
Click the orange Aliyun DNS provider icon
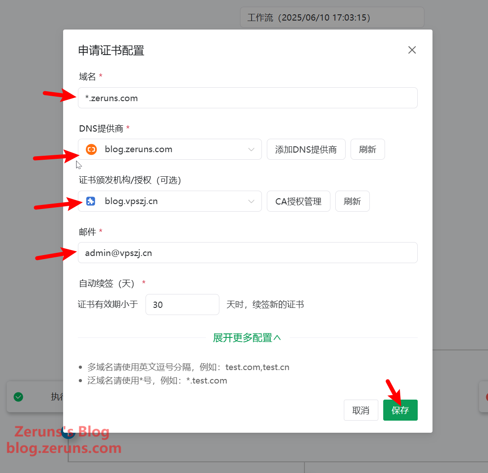coord(91,149)
